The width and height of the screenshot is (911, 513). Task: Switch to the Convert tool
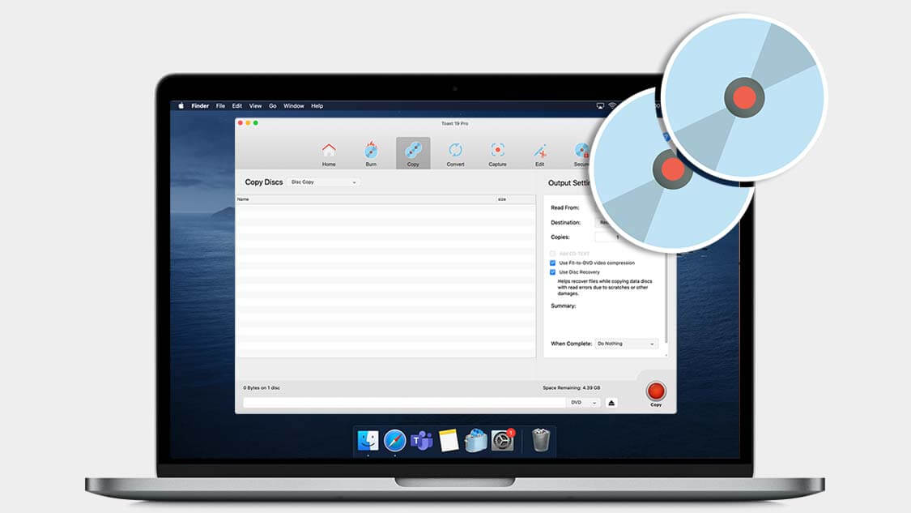(x=455, y=152)
